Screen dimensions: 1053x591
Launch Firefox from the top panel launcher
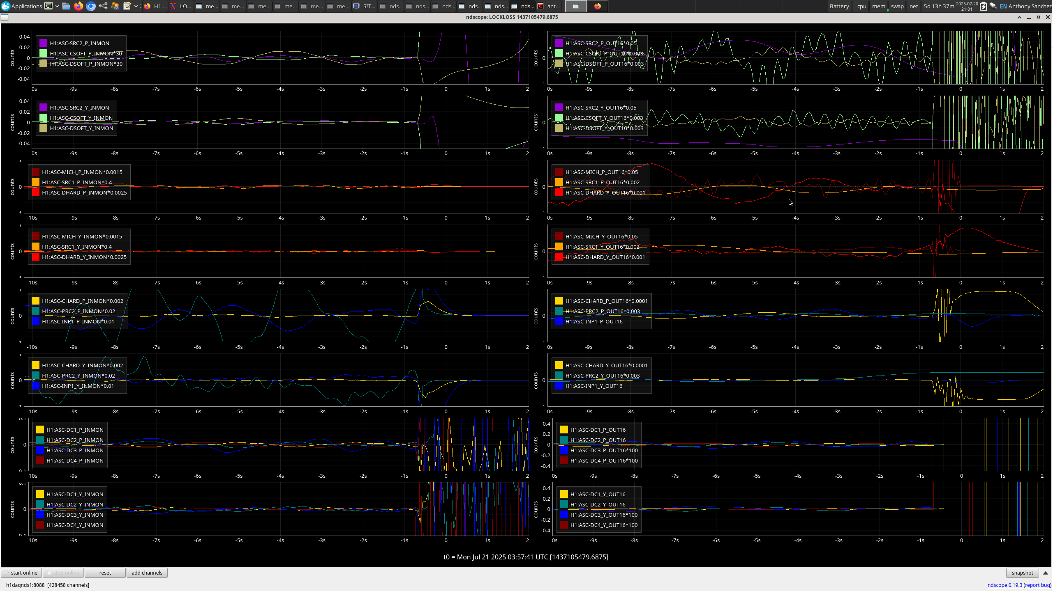79,6
